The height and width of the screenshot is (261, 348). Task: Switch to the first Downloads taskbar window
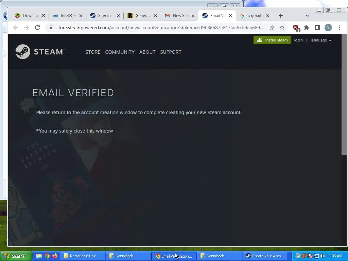[x=128, y=256]
